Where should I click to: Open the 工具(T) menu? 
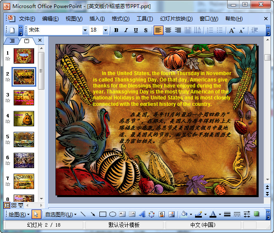pos(145,19)
